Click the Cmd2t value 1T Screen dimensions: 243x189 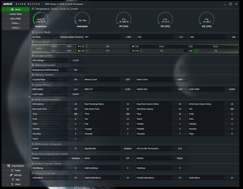(75, 149)
